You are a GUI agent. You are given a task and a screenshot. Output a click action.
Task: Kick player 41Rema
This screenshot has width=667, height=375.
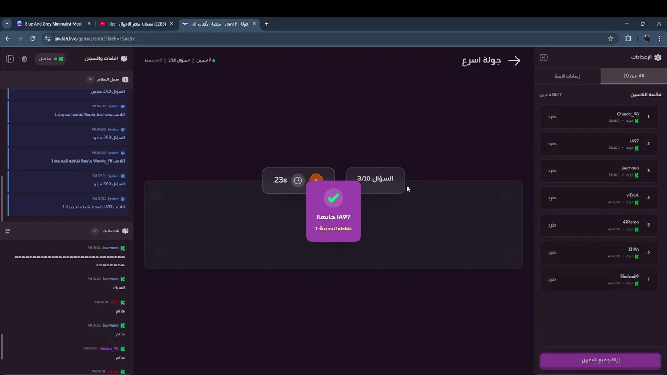click(x=552, y=225)
